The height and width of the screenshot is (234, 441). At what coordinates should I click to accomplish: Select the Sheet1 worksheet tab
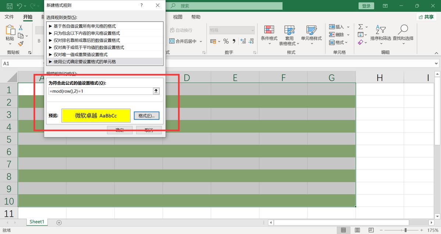pyautogui.click(x=37, y=222)
